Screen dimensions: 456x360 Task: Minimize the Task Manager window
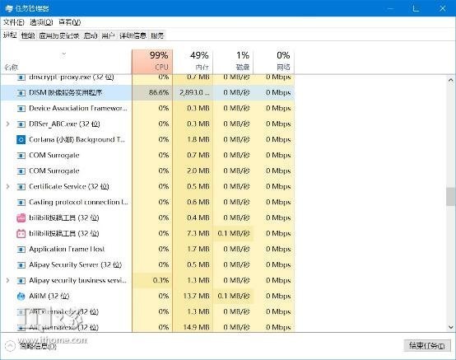point(390,8)
